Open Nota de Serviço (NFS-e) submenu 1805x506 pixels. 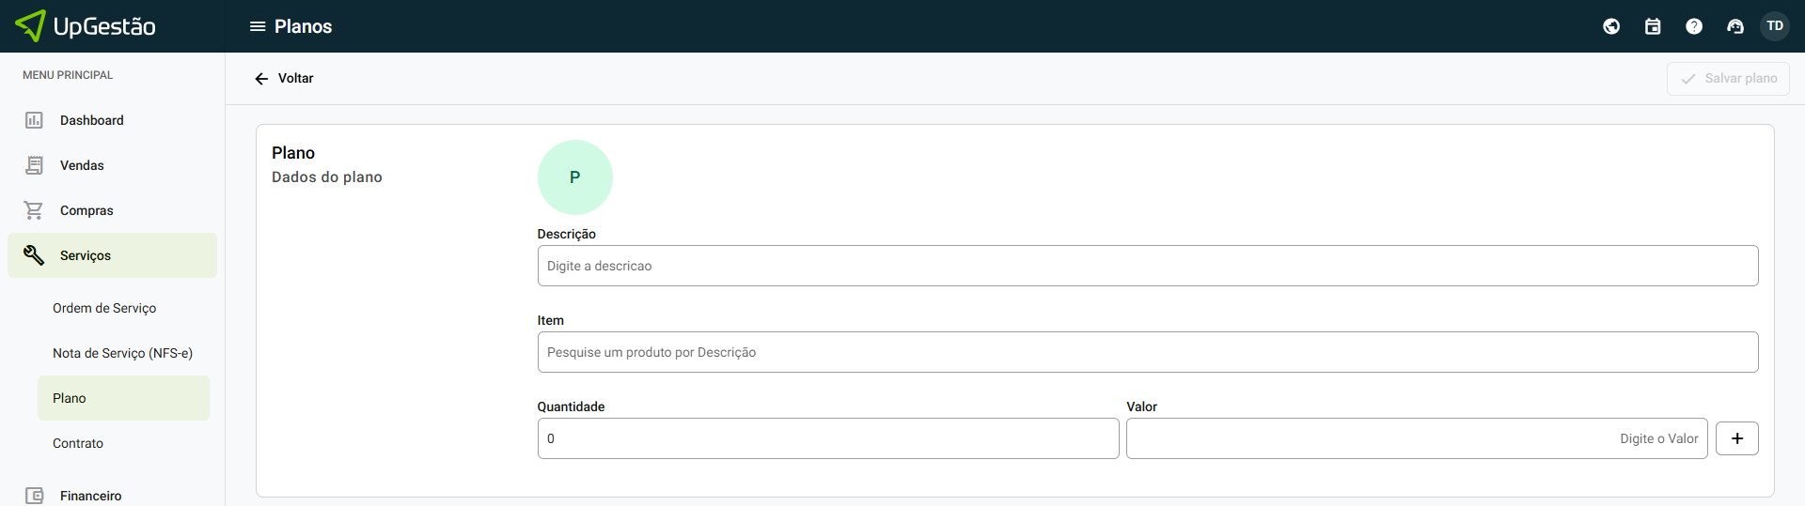pyautogui.click(x=122, y=353)
